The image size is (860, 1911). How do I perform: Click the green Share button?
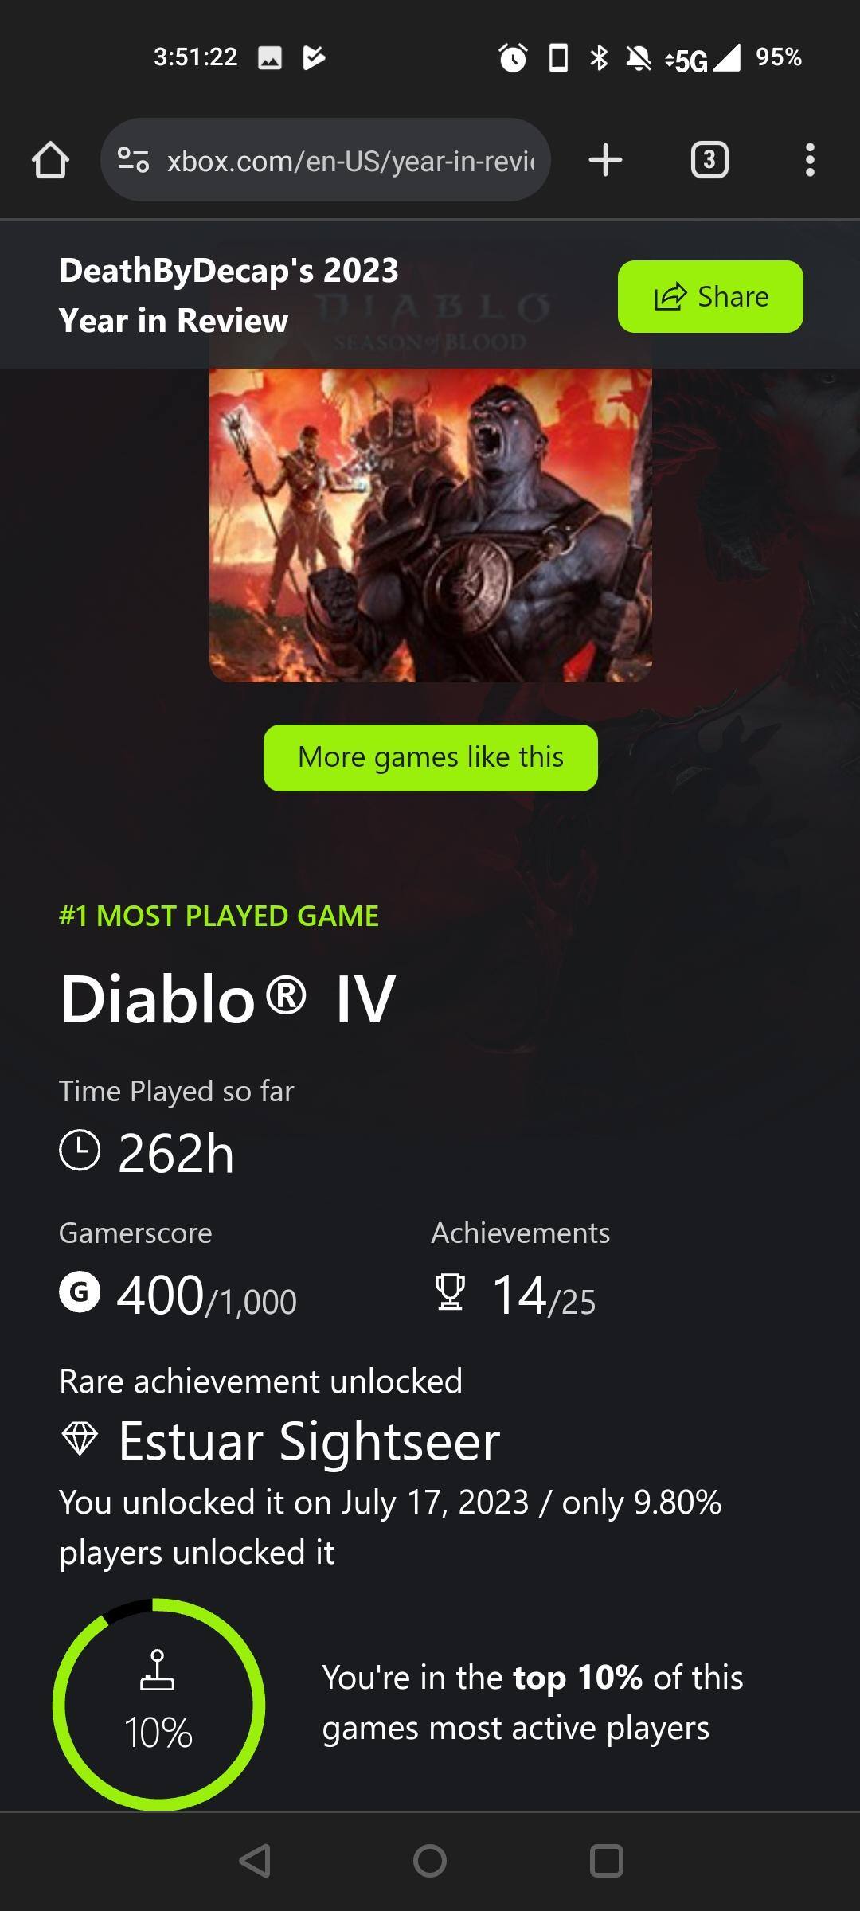[710, 296]
